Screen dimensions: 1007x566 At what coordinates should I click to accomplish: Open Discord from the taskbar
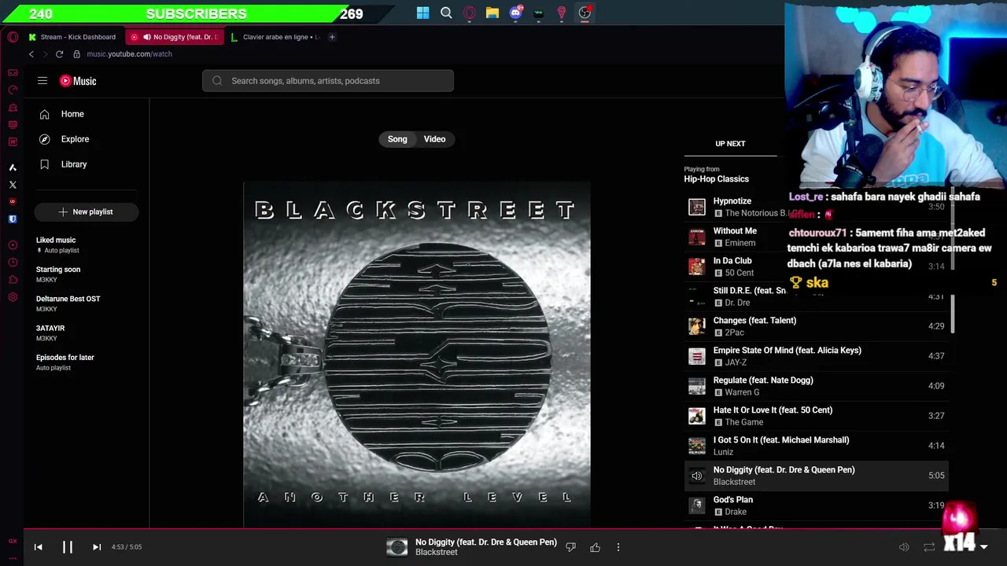(x=516, y=13)
